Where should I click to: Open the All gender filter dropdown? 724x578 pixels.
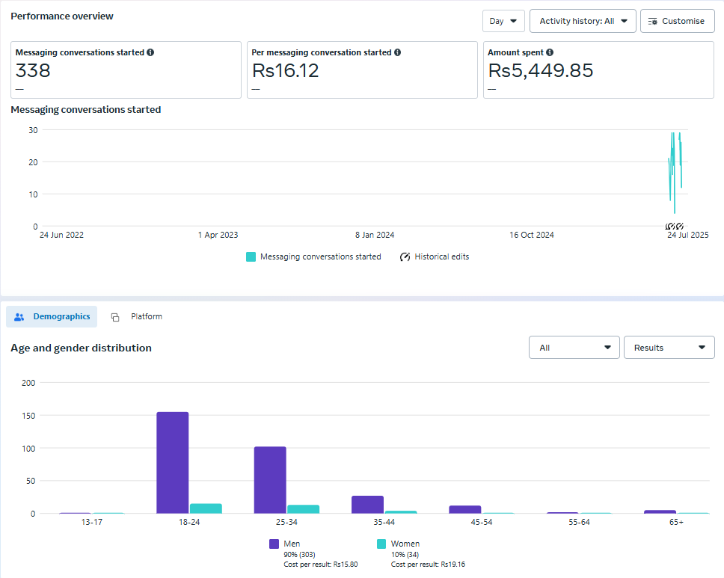pyautogui.click(x=574, y=348)
